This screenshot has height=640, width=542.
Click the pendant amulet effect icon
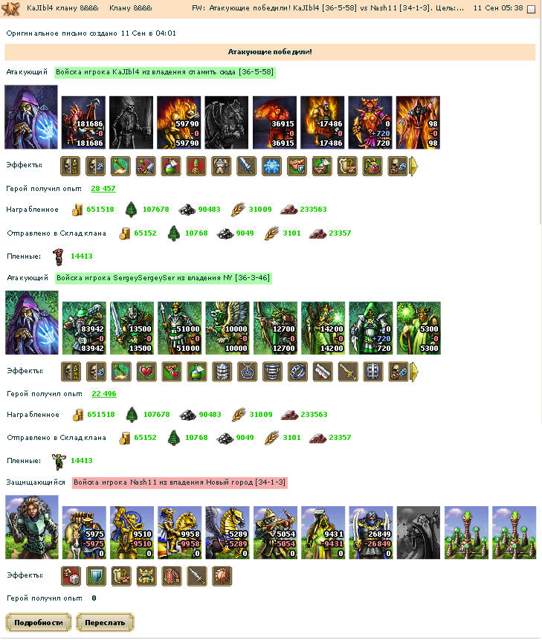click(248, 372)
